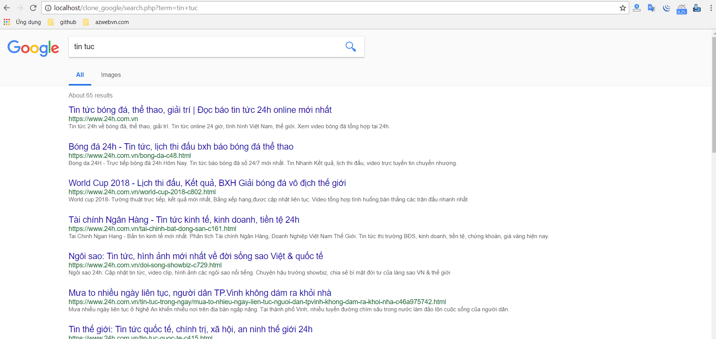Click snippet starting World cup 2018- Tường thuật

click(x=268, y=199)
